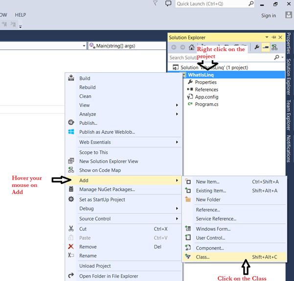Click the Sign in link
Viewport: 294px width, 281px height.
click(269, 16)
